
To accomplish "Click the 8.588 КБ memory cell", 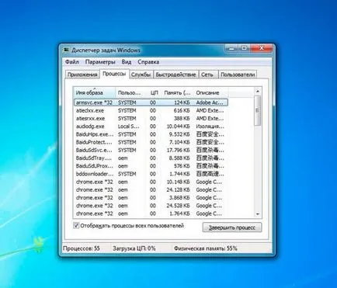I will tap(179, 158).
